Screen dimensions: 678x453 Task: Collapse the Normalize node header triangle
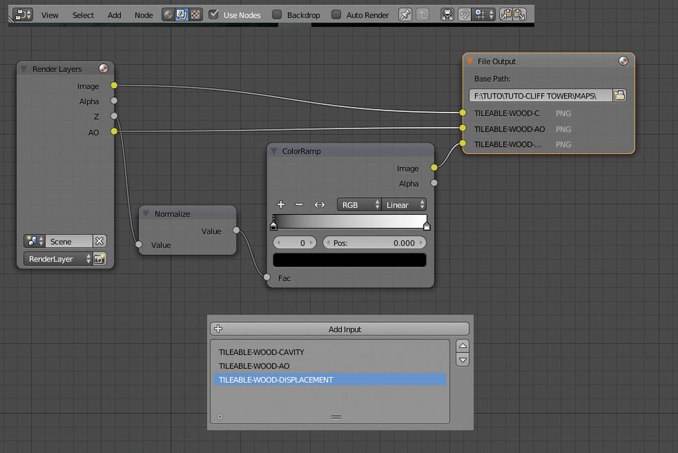pyautogui.click(x=145, y=214)
